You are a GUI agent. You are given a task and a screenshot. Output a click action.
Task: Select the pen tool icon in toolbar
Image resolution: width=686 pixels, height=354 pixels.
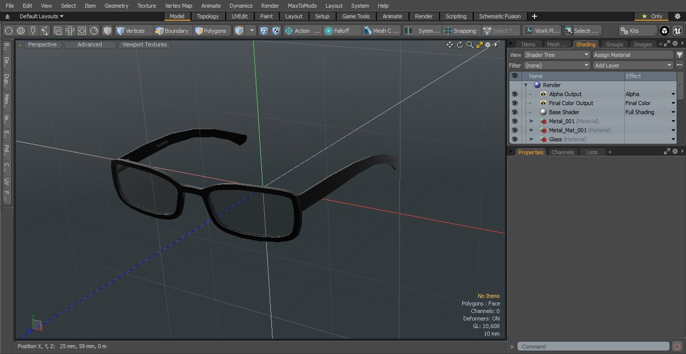click(x=33, y=31)
